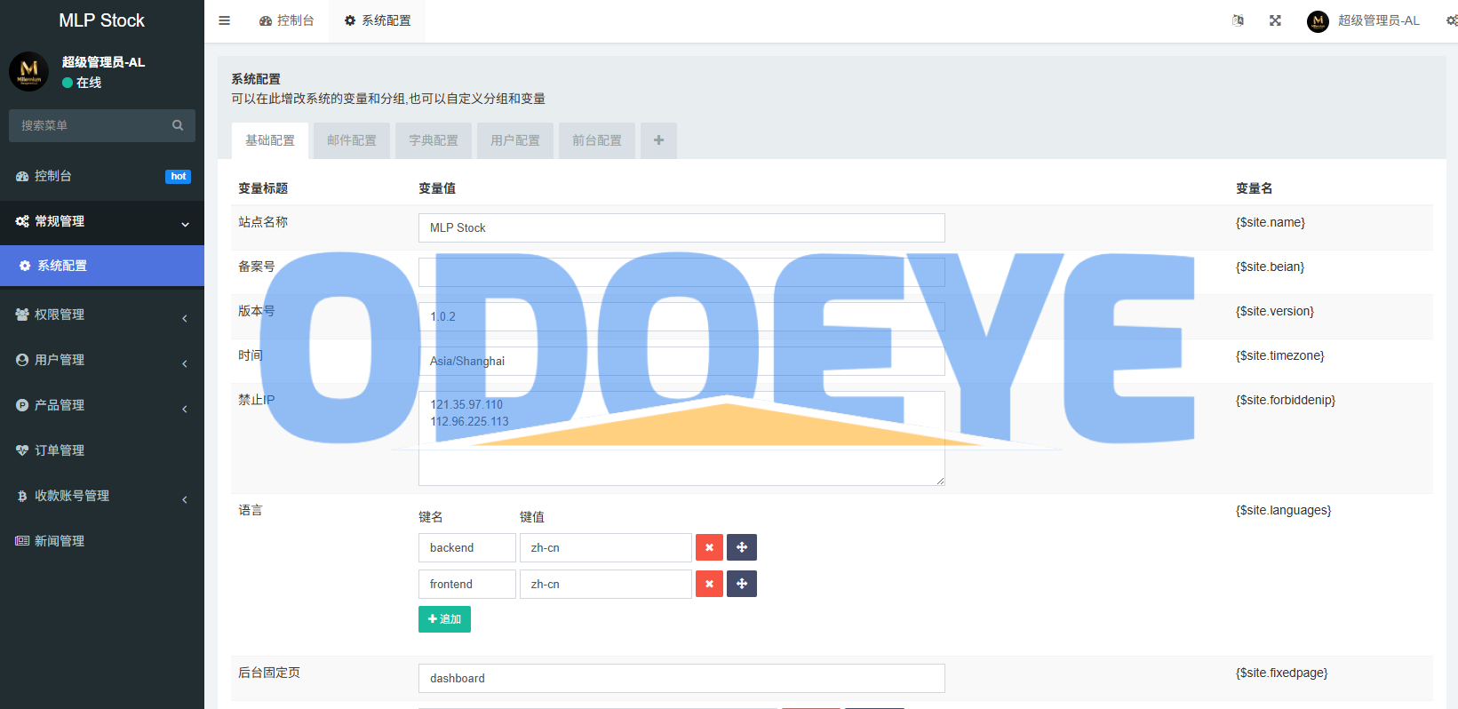
Task: Expand the 权限管理 sidebar menu
Action: click(102, 315)
